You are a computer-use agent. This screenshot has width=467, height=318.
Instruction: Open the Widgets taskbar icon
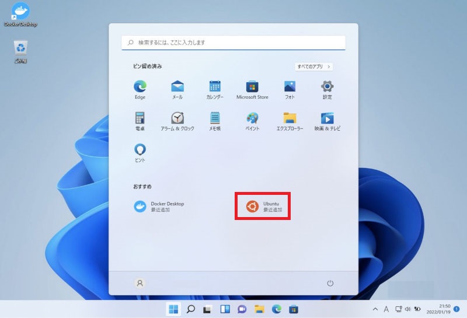[x=225, y=309]
